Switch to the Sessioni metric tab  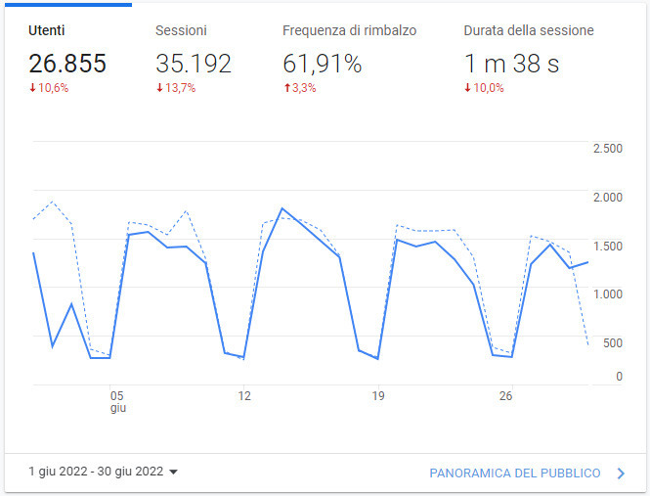(195, 58)
